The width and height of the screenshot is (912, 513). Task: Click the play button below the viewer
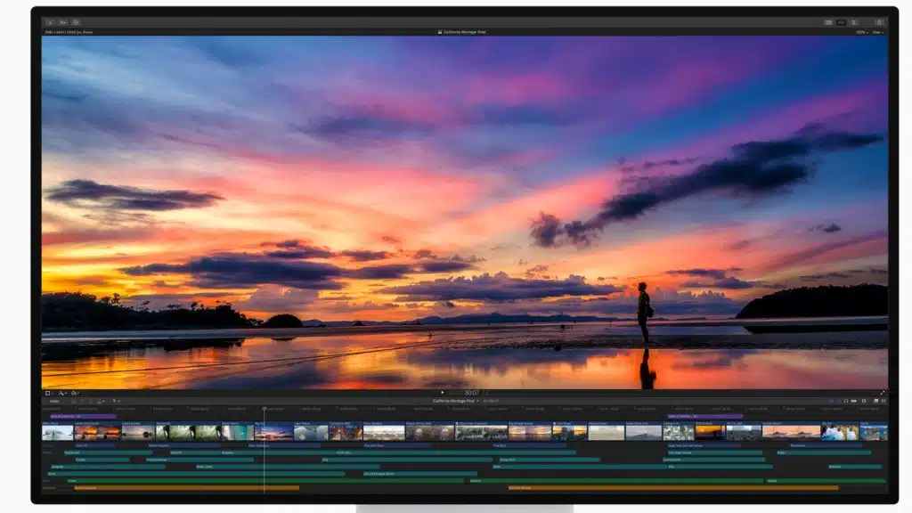pos(443,393)
